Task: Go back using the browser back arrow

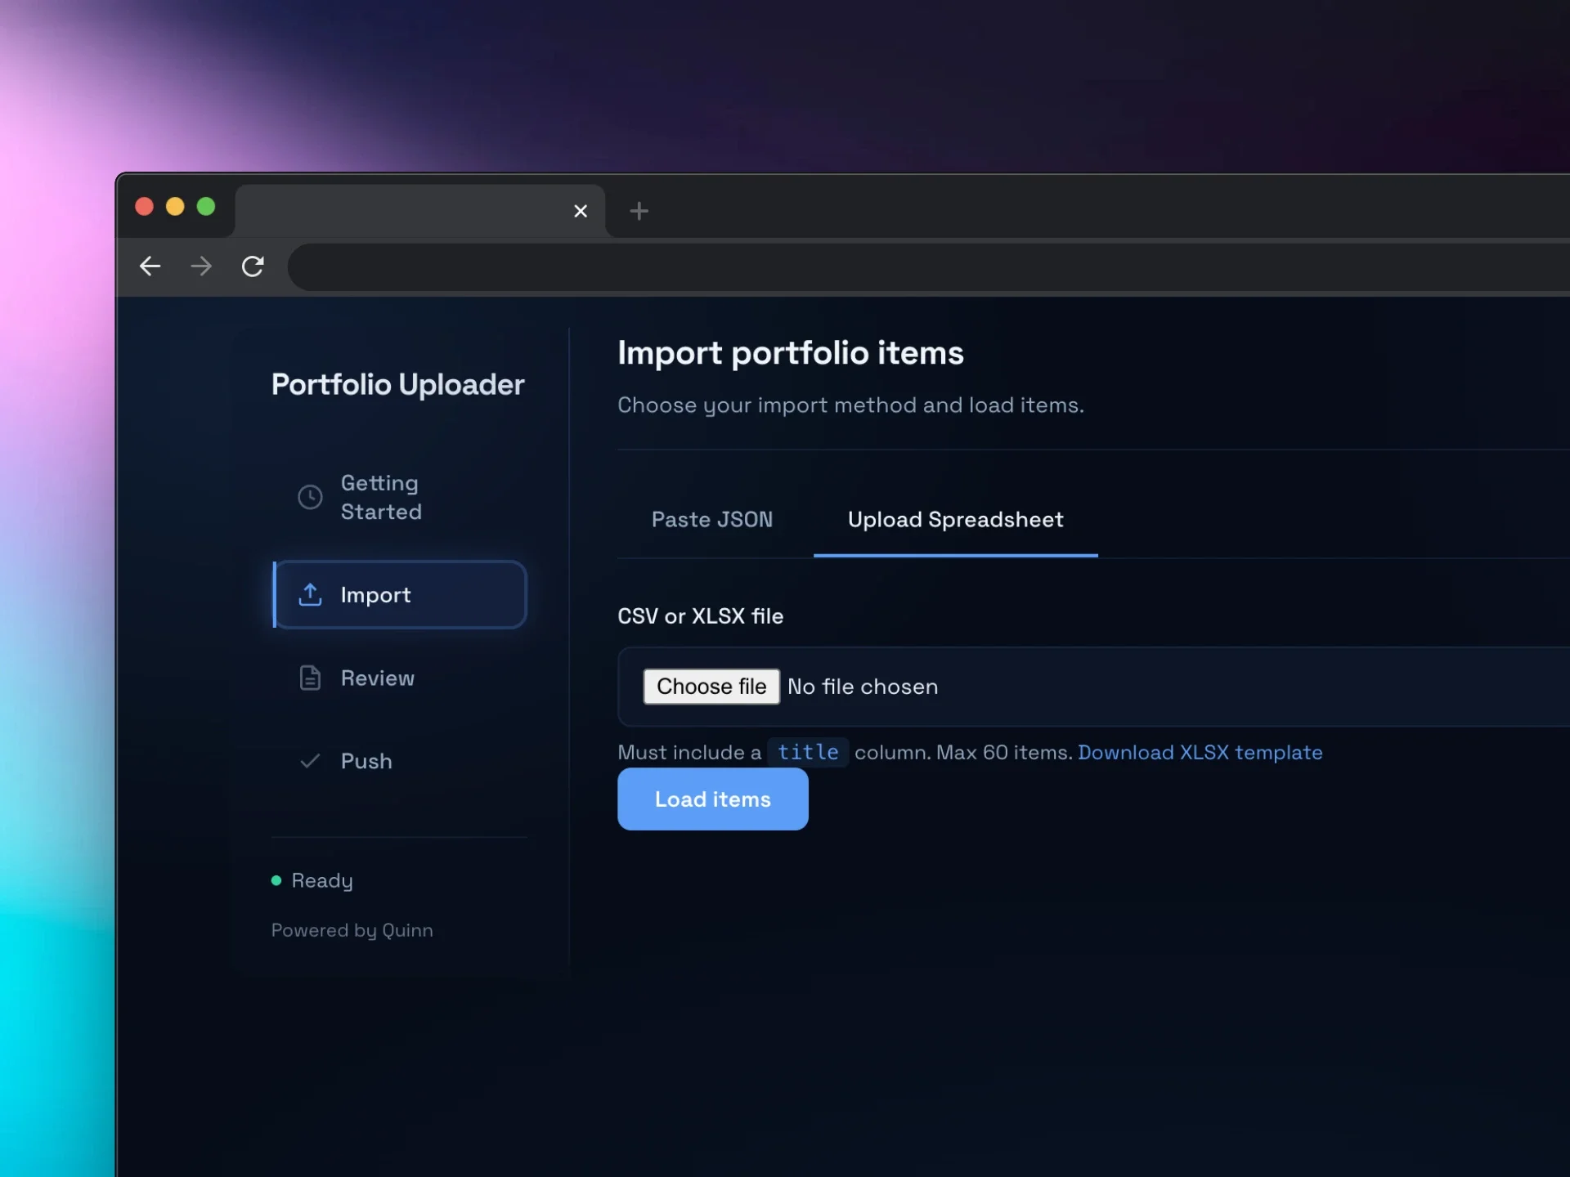Action: pos(150,266)
